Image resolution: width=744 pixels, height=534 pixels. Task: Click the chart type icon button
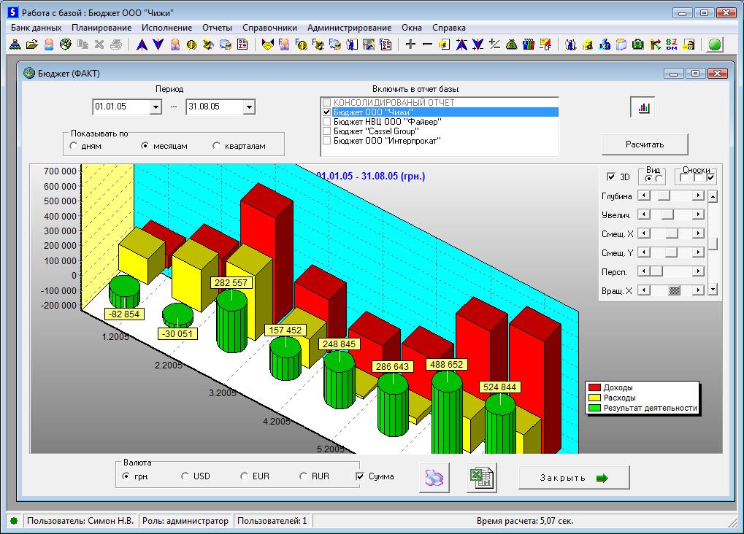(x=643, y=107)
